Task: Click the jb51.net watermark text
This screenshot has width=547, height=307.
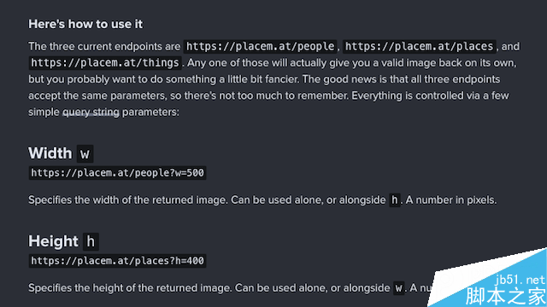Action: [520, 280]
